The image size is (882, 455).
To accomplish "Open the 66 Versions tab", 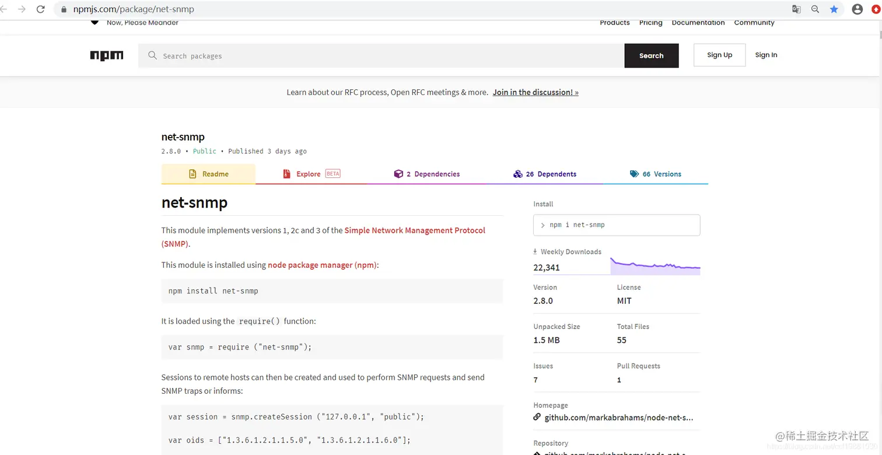I will pos(656,174).
